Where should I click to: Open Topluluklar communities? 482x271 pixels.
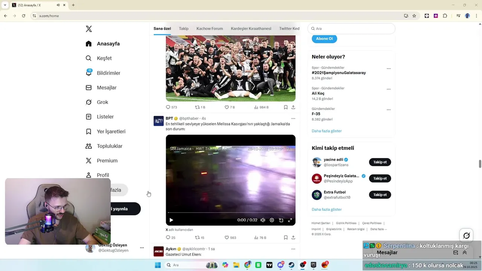(104, 146)
